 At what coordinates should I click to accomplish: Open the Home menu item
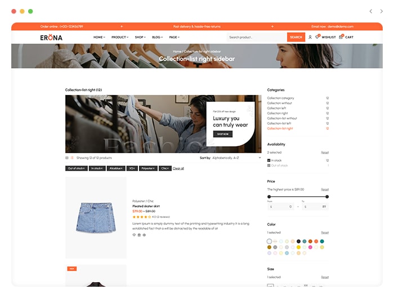(x=99, y=37)
